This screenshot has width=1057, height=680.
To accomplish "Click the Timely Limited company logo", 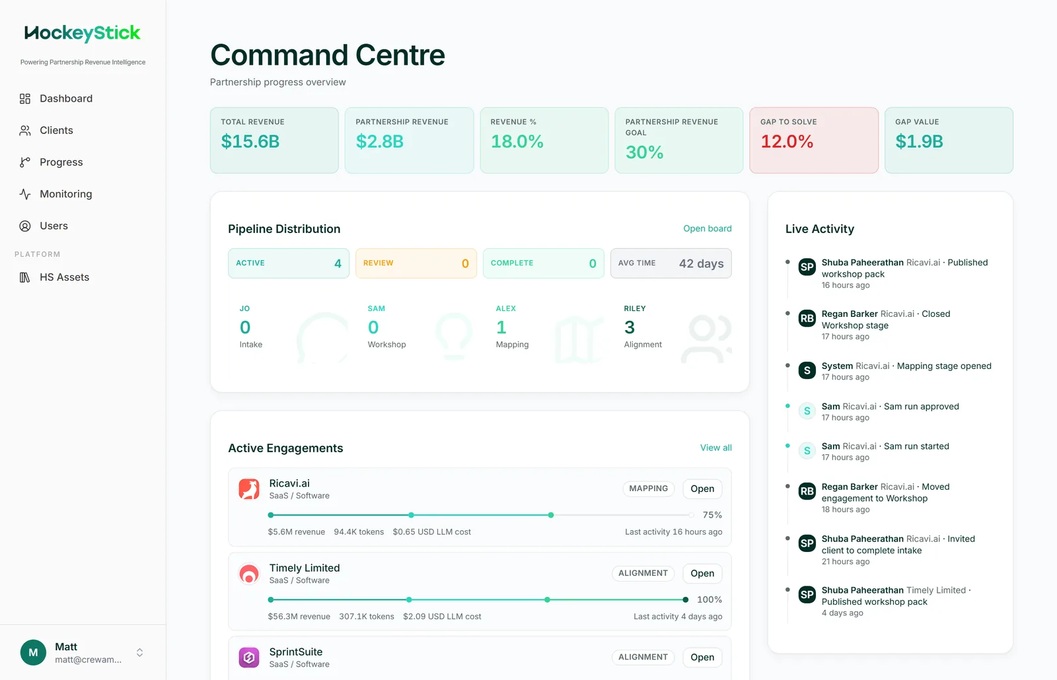I will [249, 574].
